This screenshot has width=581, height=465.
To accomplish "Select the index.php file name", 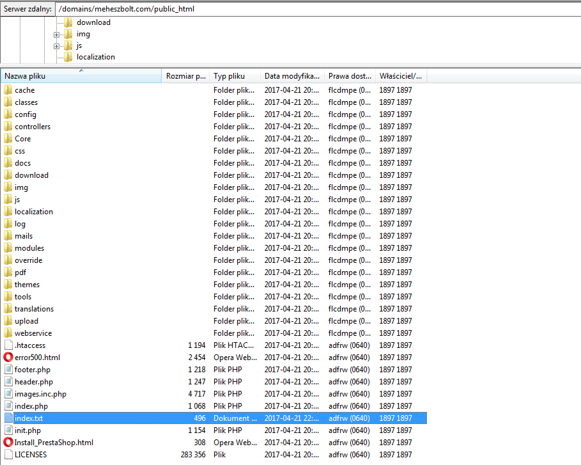I will point(31,406).
